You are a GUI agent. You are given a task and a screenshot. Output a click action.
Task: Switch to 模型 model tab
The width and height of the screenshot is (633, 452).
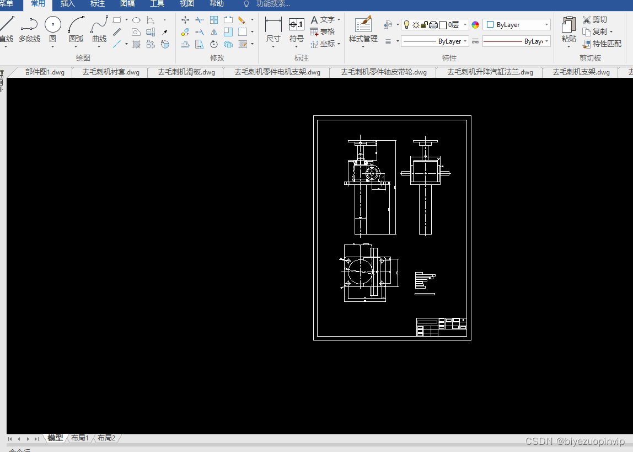[x=55, y=438]
